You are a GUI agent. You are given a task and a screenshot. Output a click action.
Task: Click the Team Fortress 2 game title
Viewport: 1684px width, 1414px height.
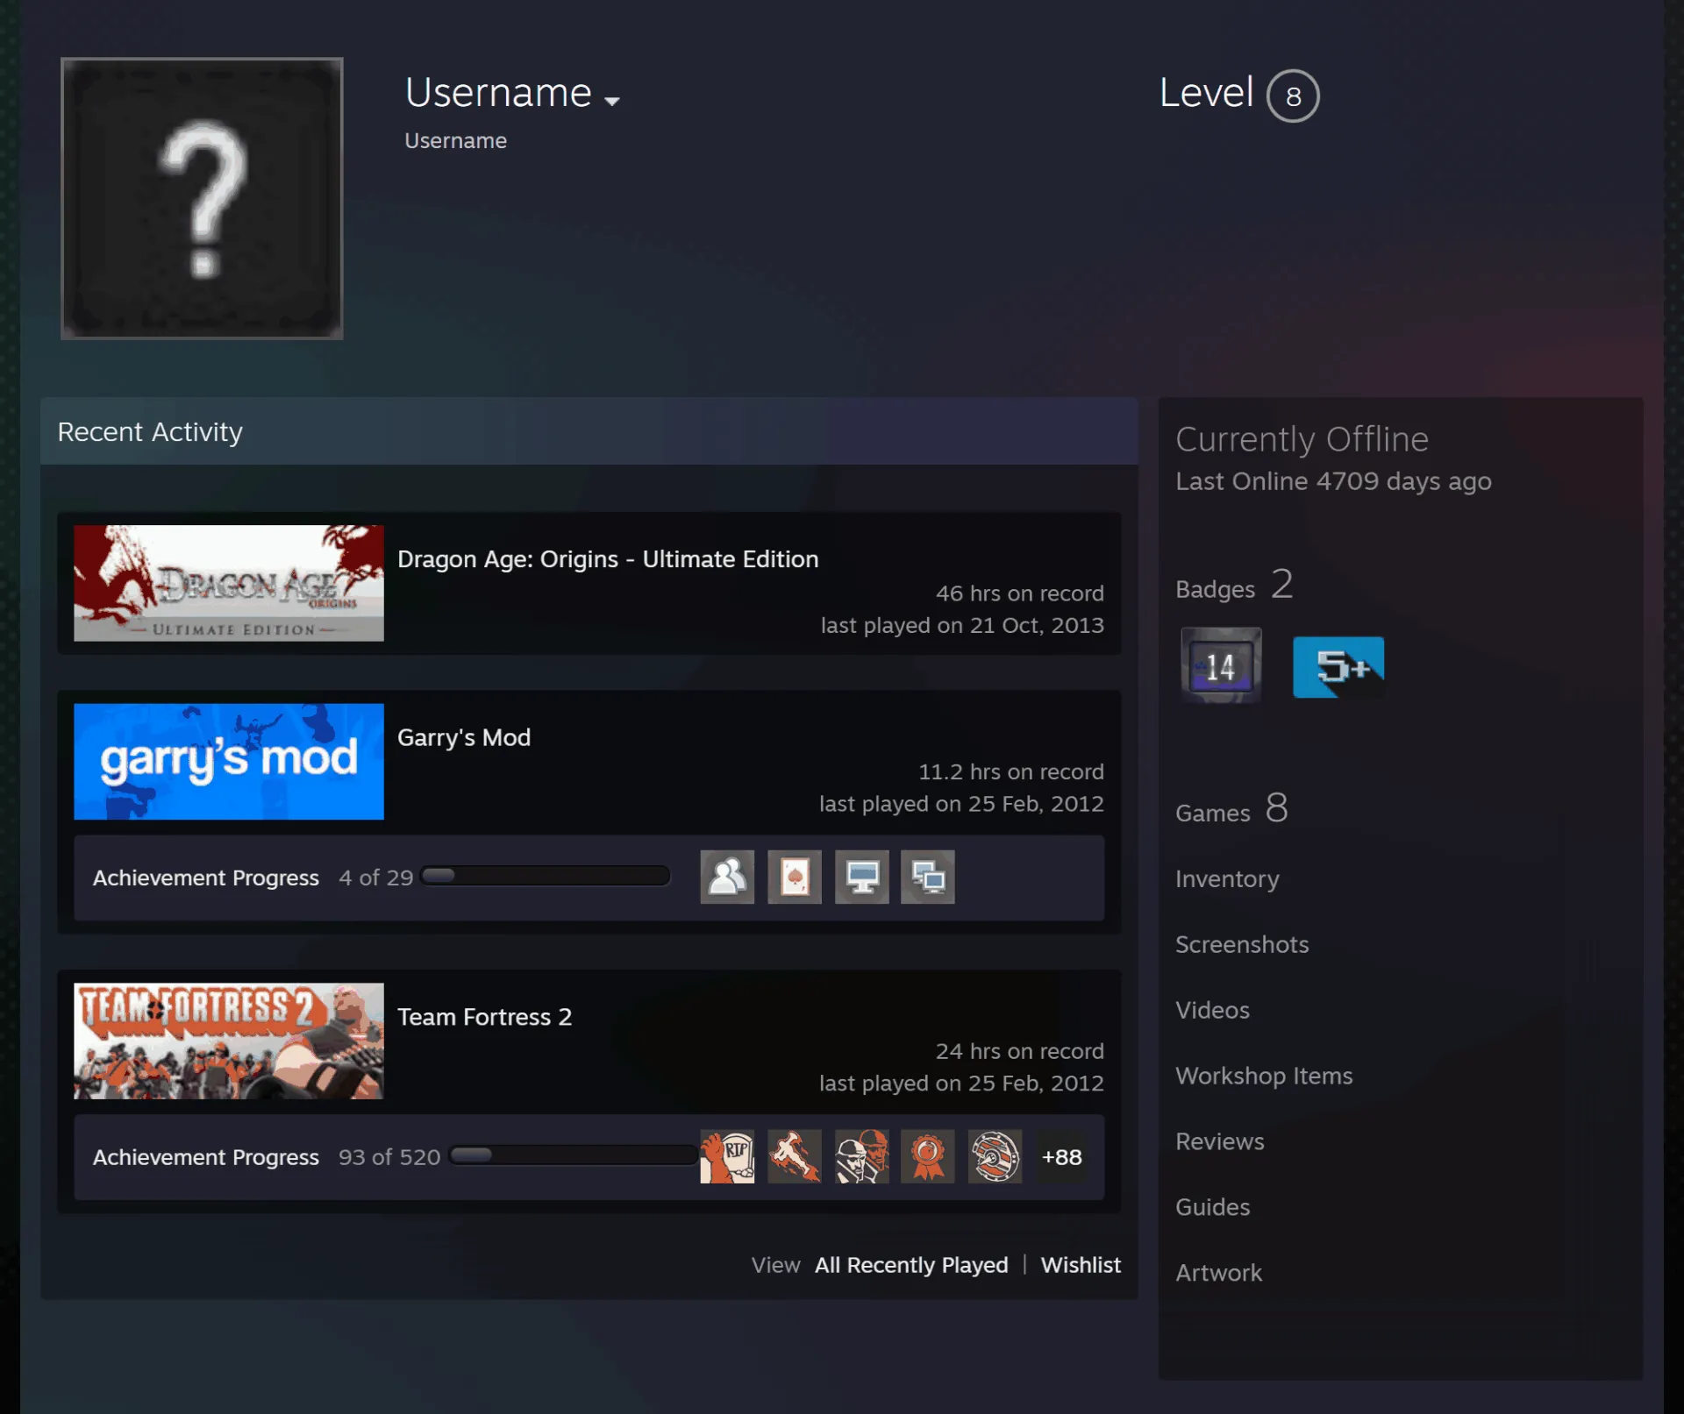[x=484, y=1017]
